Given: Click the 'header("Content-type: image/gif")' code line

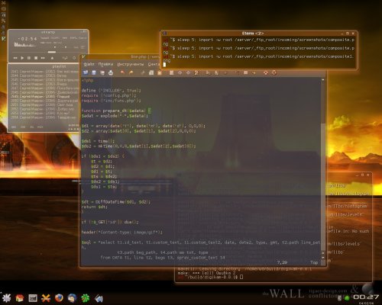Looking at the screenshot, I should coord(121,233).
